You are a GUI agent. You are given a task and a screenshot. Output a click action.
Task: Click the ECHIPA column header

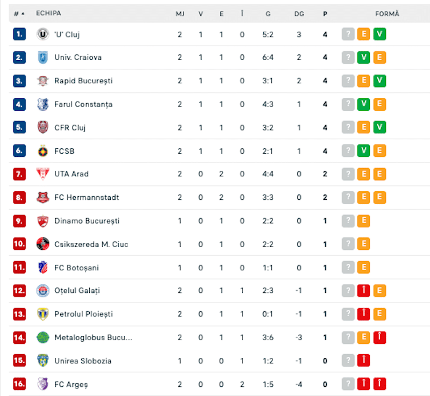click(x=48, y=13)
